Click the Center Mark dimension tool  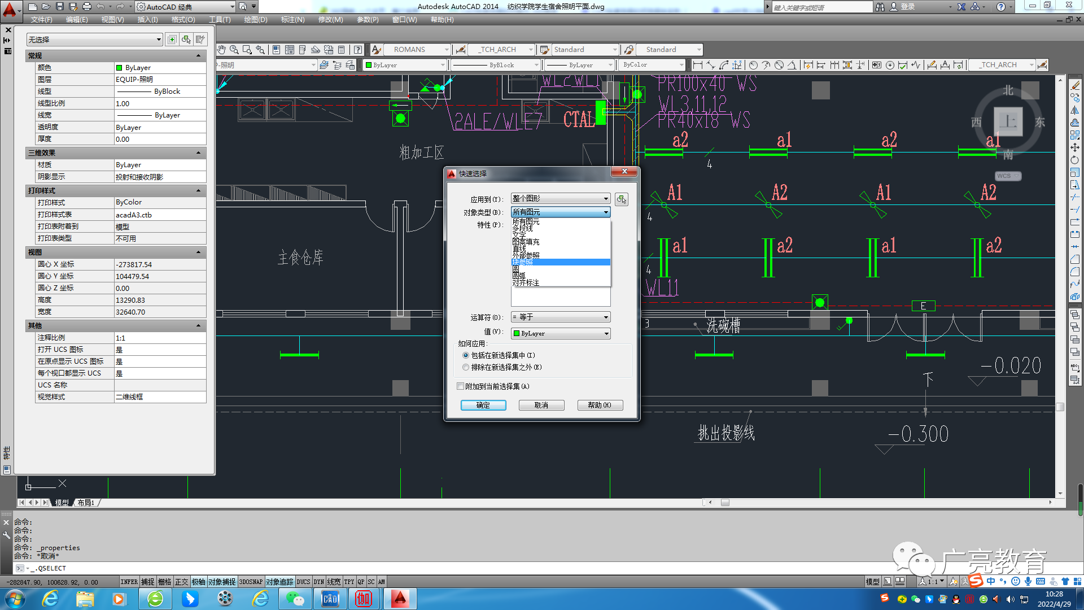click(x=890, y=65)
